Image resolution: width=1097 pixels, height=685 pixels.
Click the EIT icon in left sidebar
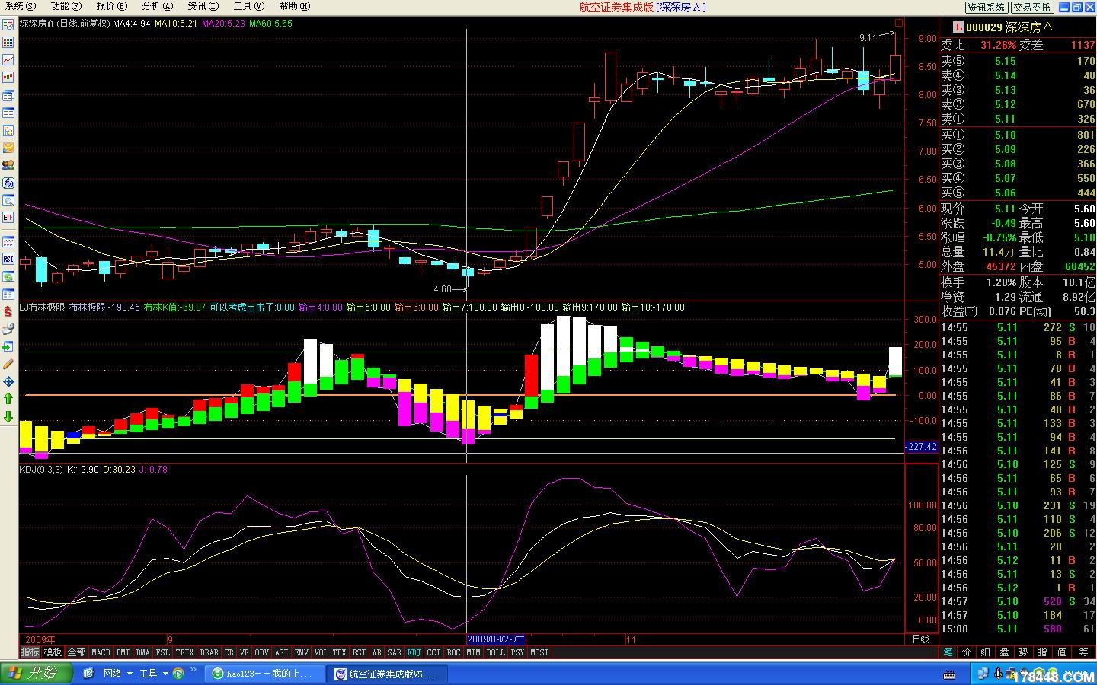tap(8, 218)
